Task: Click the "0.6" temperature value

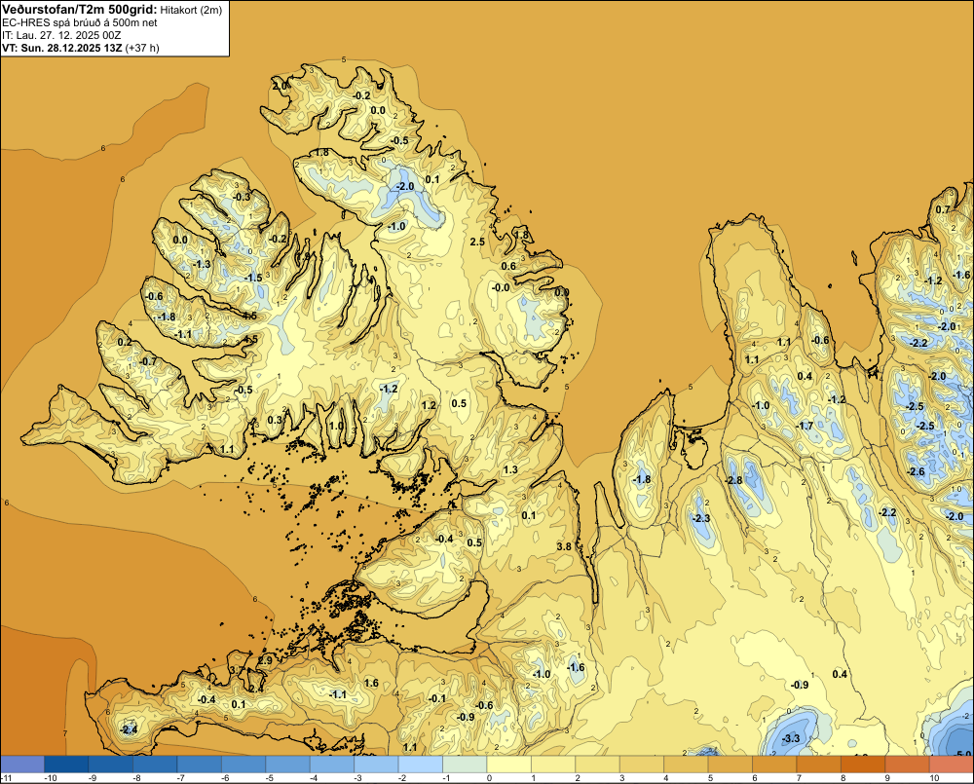Action: pyautogui.click(x=508, y=266)
